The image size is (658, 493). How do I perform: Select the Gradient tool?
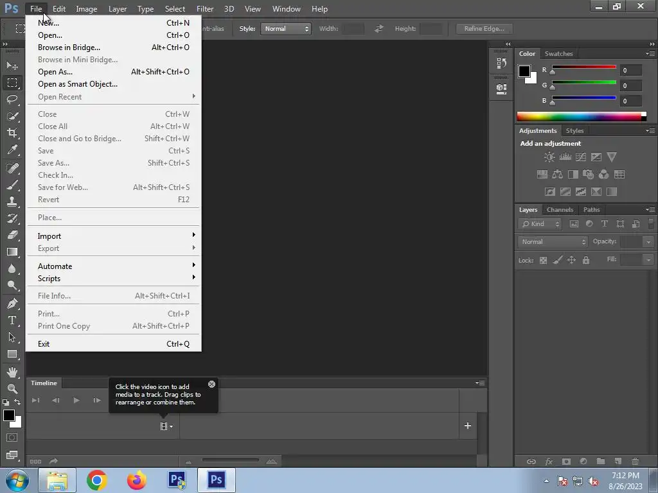12,252
